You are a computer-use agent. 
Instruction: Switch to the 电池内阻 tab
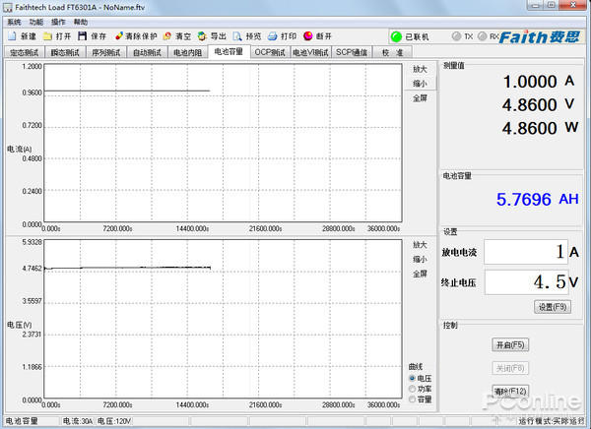[x=187, y=52]
